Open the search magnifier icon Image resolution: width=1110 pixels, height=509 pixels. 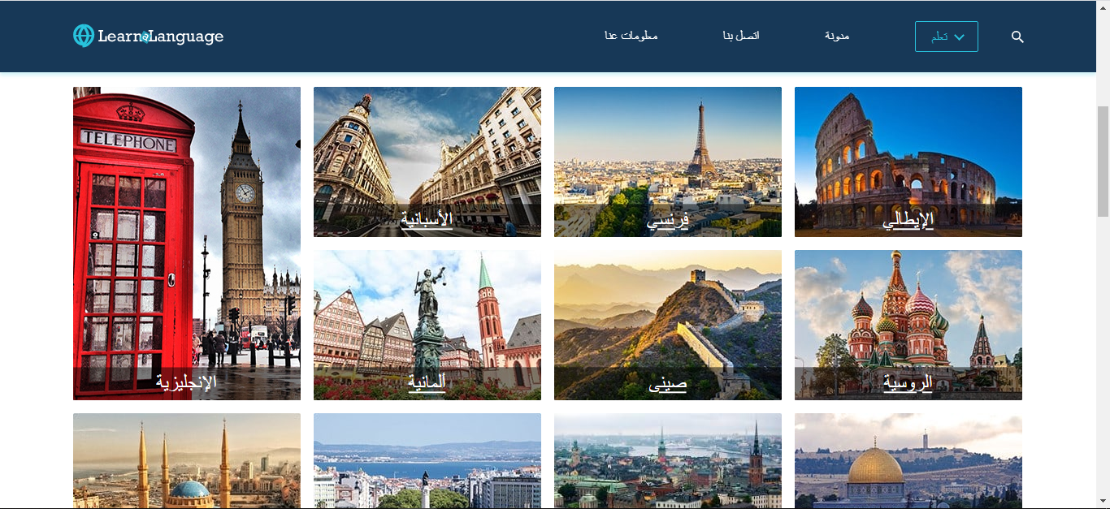tap(1017, 37)
